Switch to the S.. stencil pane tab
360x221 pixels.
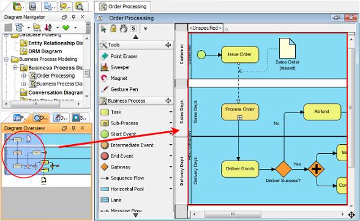pyautogui.click(x=80, y=118)
